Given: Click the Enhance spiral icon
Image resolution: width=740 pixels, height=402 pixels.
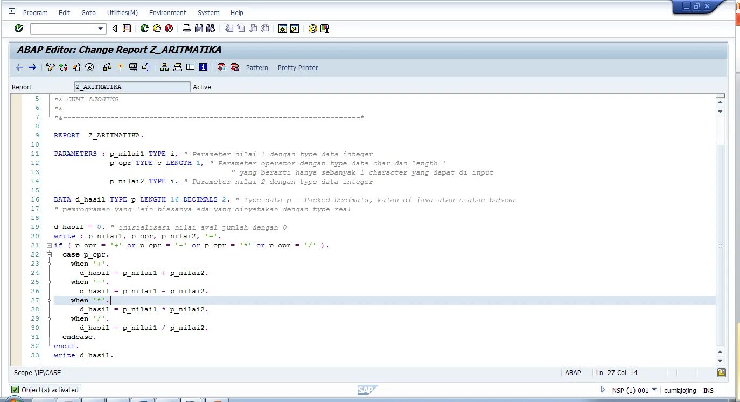Looking at the screenshot, I should point(89,67).
